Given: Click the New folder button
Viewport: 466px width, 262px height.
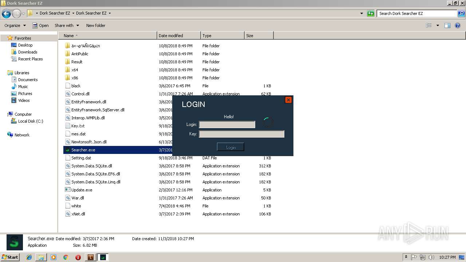Looking at the screenshot, I should pos(96,25).
